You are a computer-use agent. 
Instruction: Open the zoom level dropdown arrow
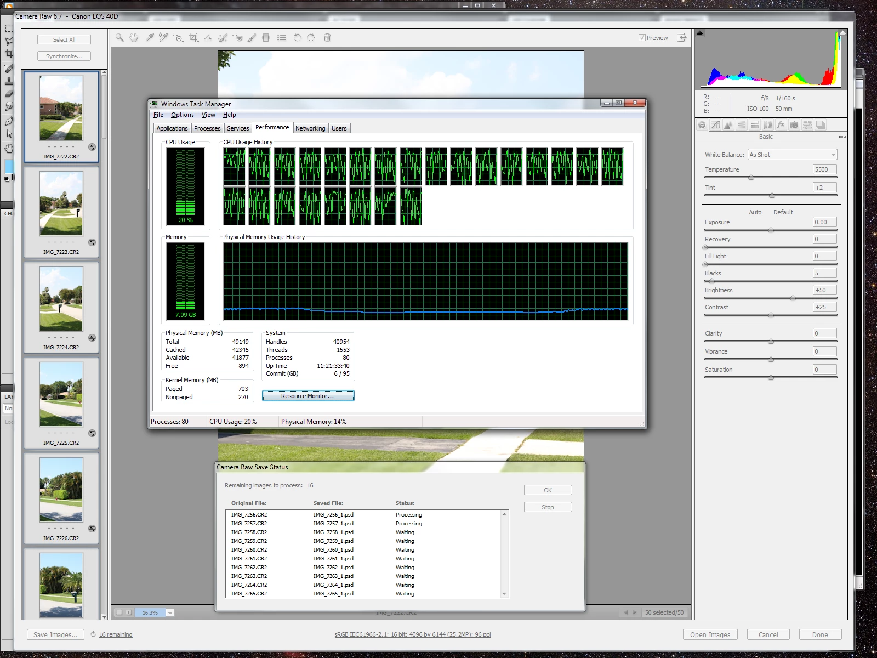point(170,613)
